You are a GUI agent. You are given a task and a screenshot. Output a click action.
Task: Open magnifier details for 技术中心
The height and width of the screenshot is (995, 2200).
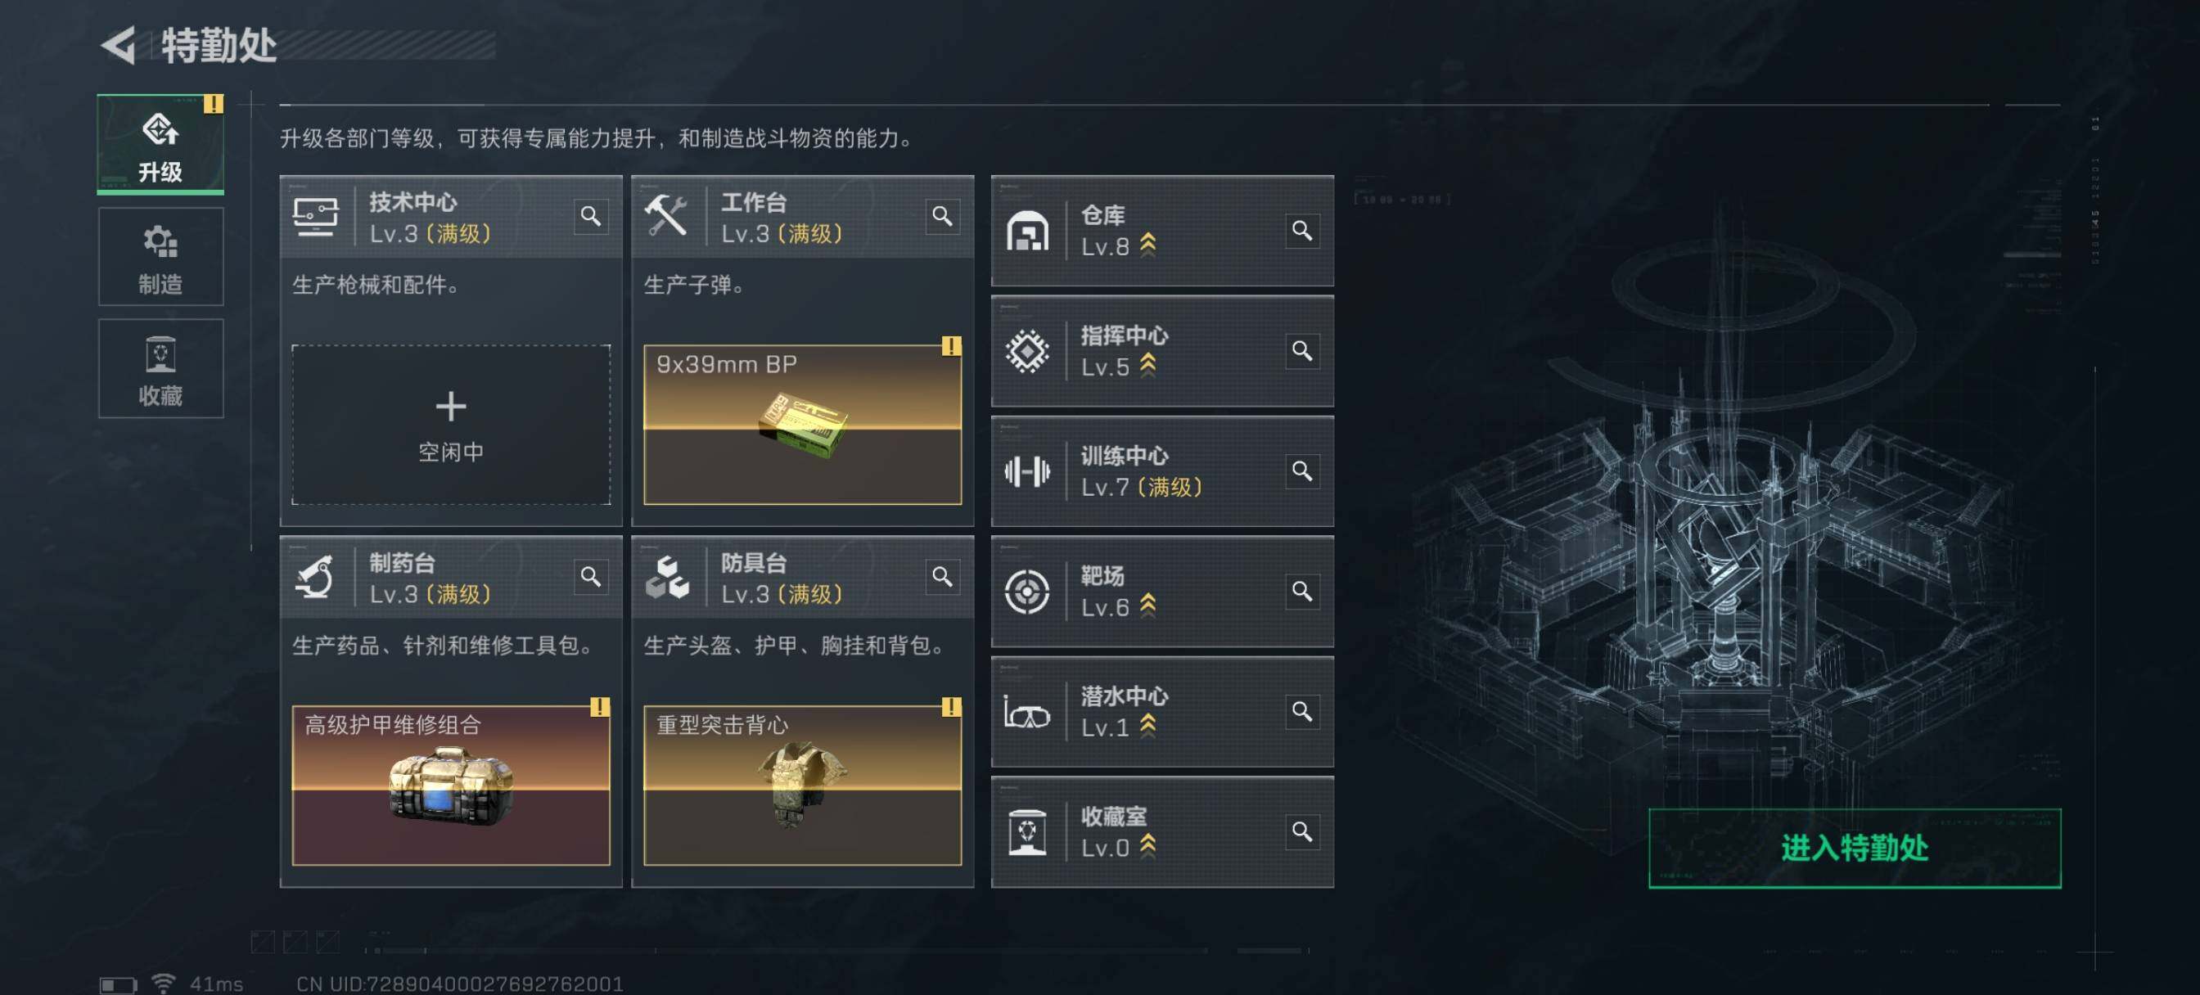[x=591, y=216]
